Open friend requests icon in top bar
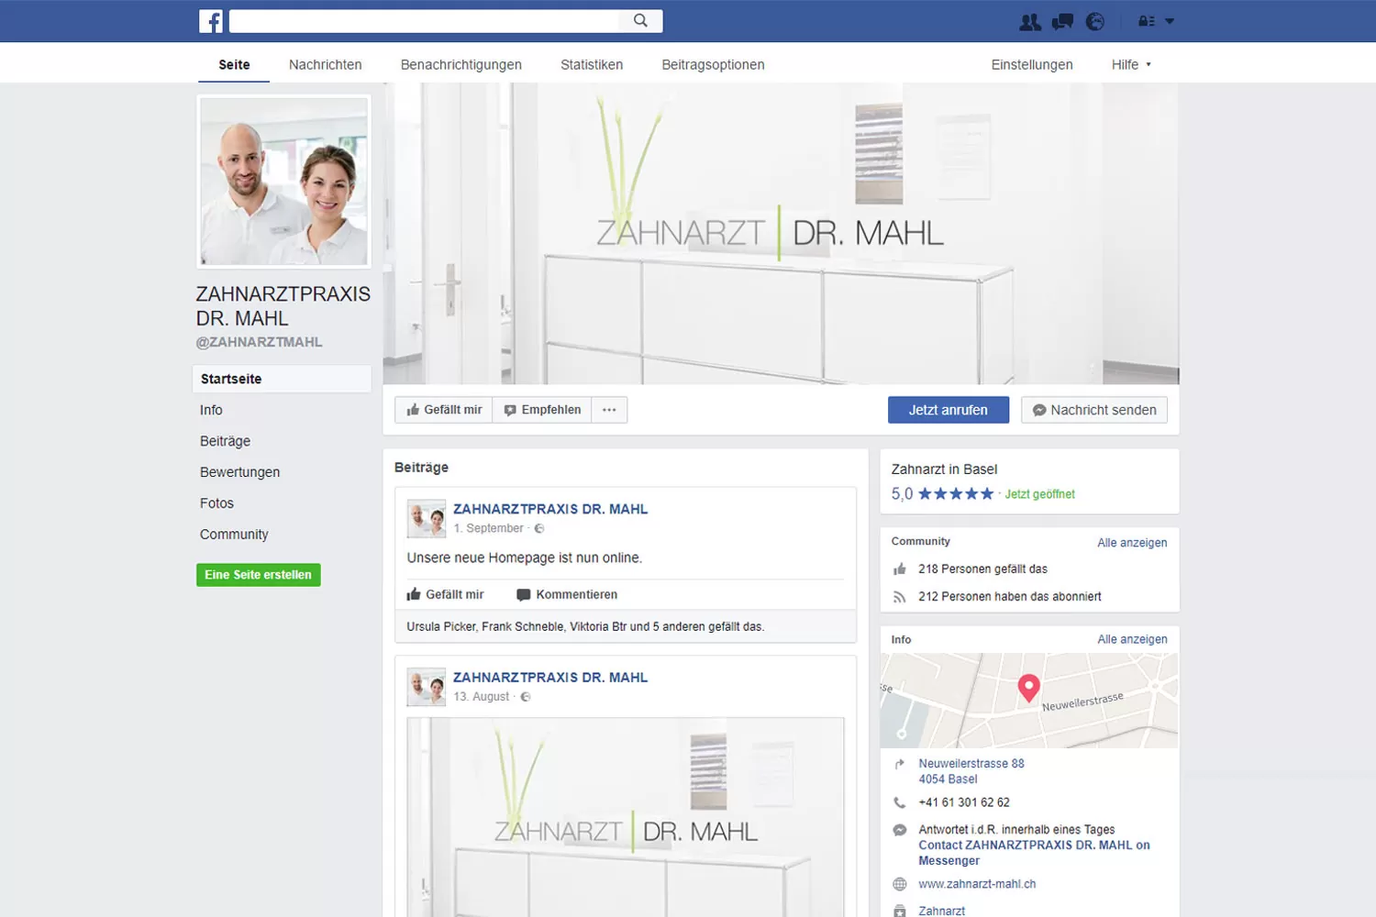Screen dimensions: 1376x917 pyautogui.click(x=1030, y=21)
